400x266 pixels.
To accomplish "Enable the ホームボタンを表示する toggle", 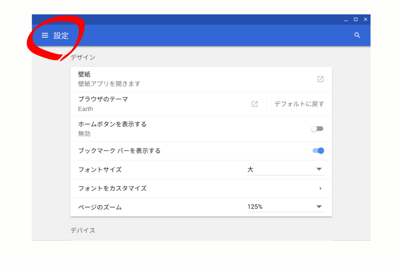I will (x=317, y=129).
